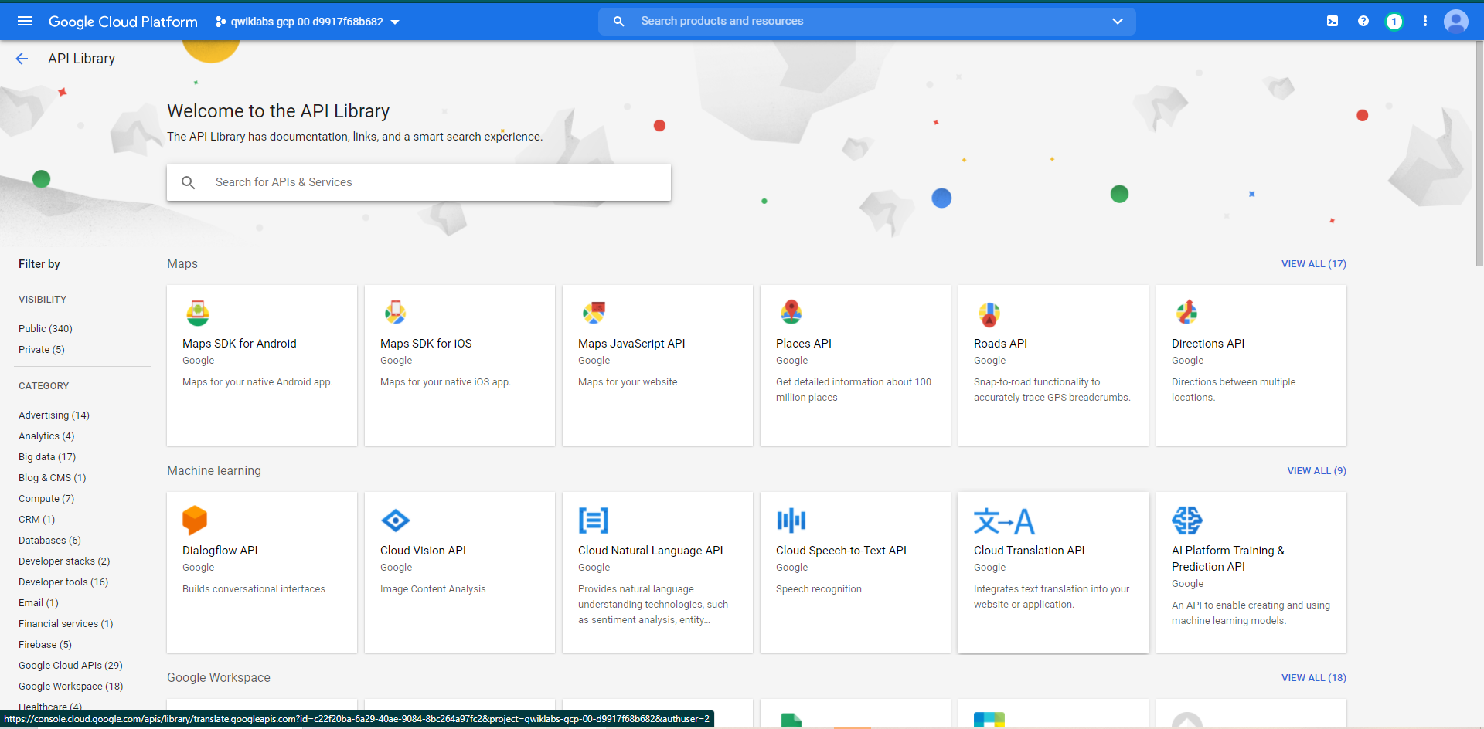Click the magnifier in APIs search box
Screen dimensions: 1484x729
188,182
